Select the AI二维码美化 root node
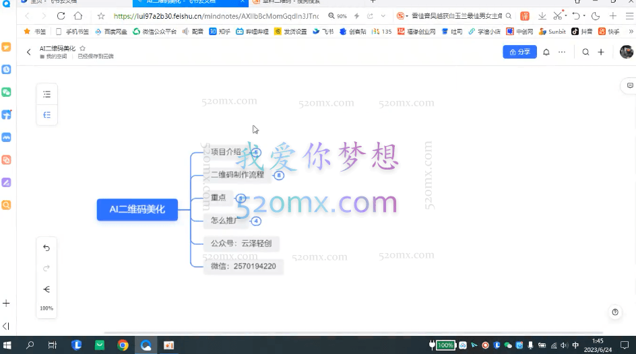636x354 pixels. (x=137, y=209)
